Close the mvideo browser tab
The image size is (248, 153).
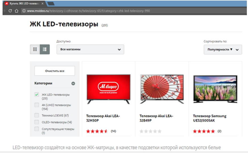(42, 3)
